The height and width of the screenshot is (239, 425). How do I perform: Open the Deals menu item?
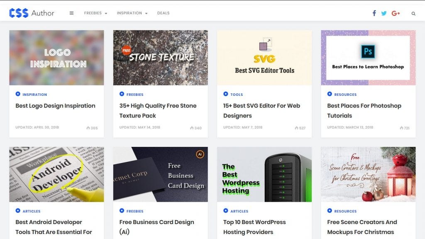pos(164,13)
